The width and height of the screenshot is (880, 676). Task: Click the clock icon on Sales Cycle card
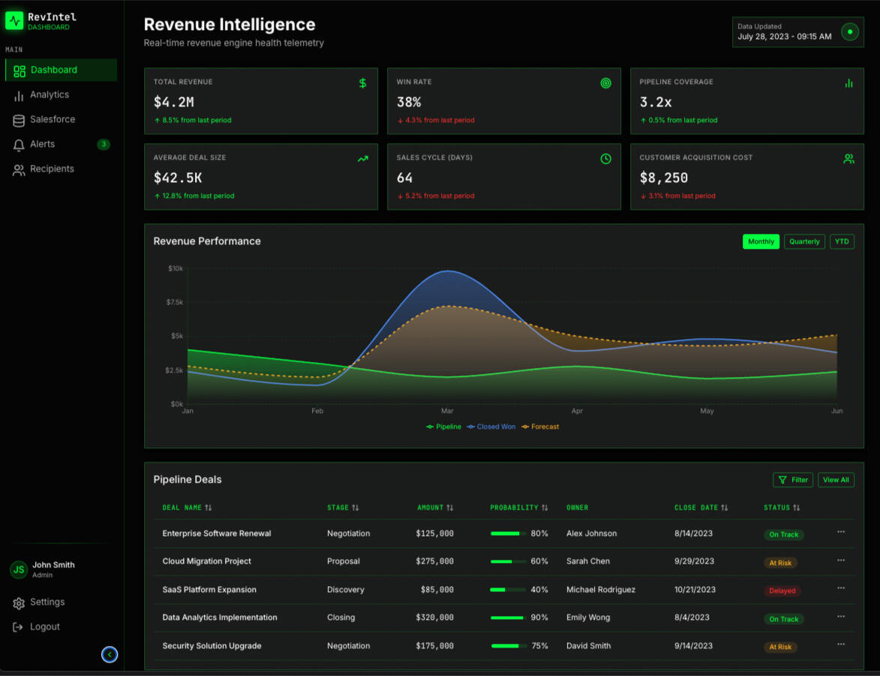[x=606, y=159]
